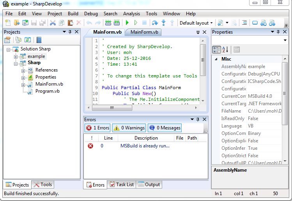Click the Undo arrow icon
Image resolution: width=292 pixels, height=201 pixels.
89,23
